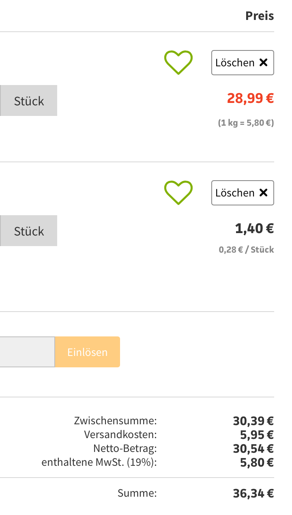The height and width of the screenshot is (515, 292).
Task: Click the Summe label
Action: click(137, 493)
